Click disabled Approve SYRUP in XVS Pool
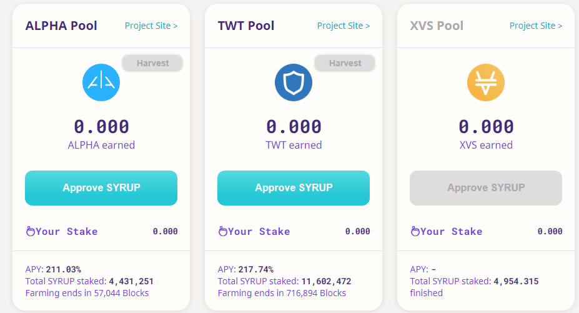Viewport: 579px width, 313px height. (486, 188)
